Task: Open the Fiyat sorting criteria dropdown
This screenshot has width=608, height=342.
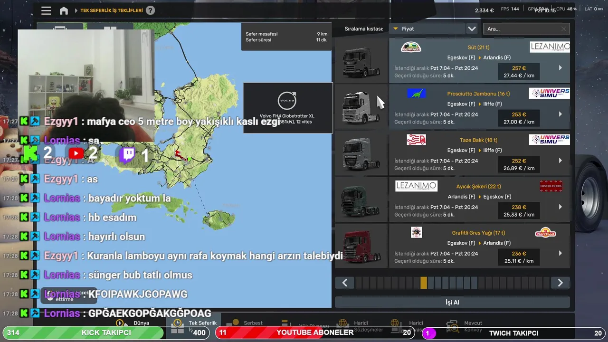Action: tap(427, 29)
